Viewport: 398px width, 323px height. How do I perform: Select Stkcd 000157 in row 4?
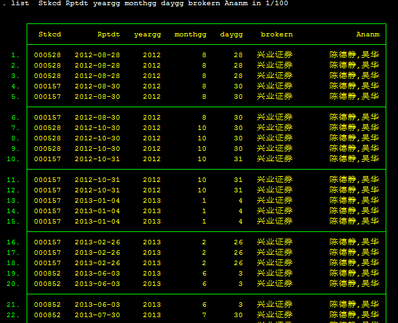pos(47,86)
